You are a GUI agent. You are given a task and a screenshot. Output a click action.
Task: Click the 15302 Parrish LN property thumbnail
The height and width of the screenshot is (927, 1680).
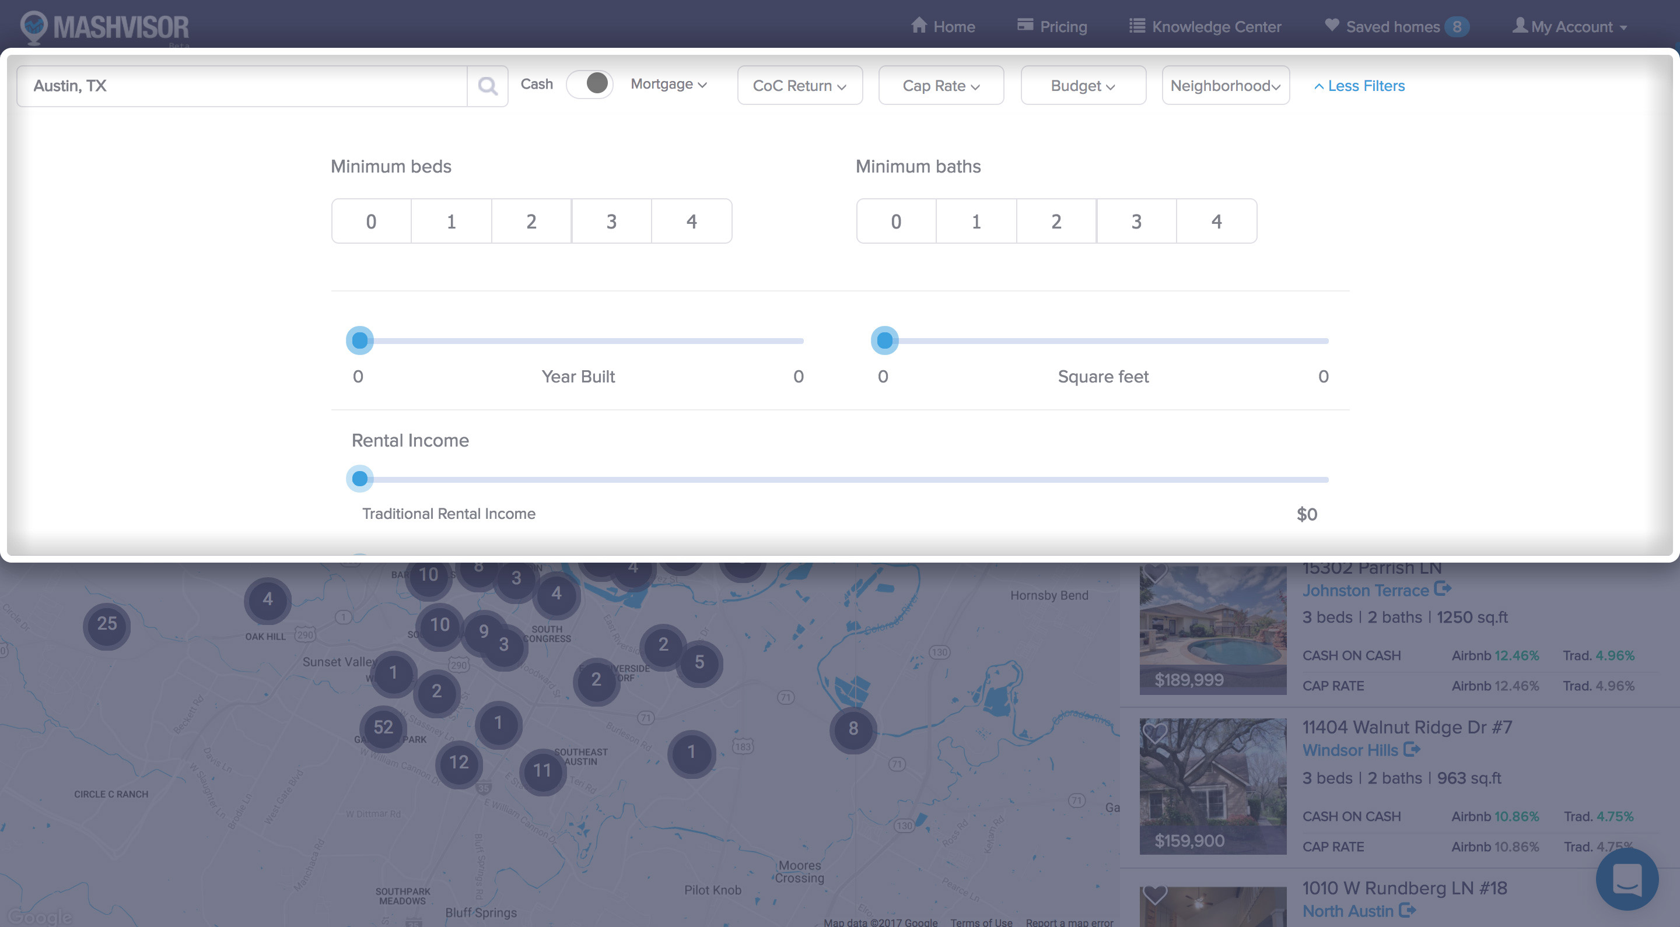[x=1213, y=627]
